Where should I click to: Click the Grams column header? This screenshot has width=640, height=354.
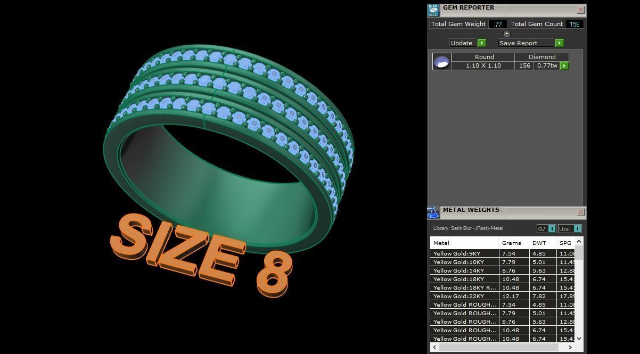[x=514, y=243]
